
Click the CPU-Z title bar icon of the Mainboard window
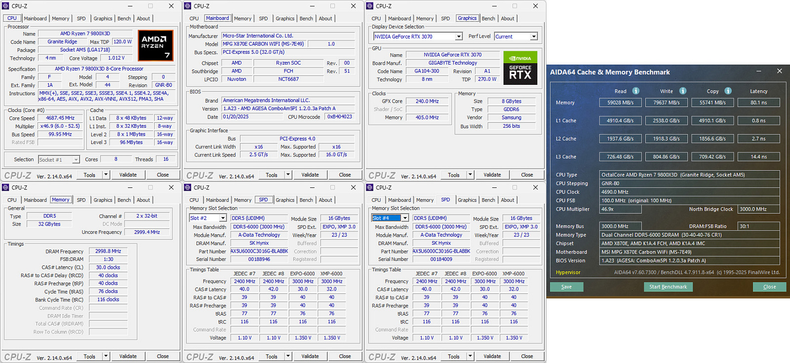[x=188, y=6]
